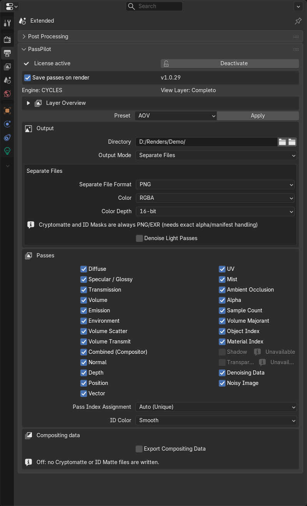Viewport: 307px width, 506px height.
Task: Click the Shadow unavailable info icon
Action: pyautogui.click(x=257, y=352)
